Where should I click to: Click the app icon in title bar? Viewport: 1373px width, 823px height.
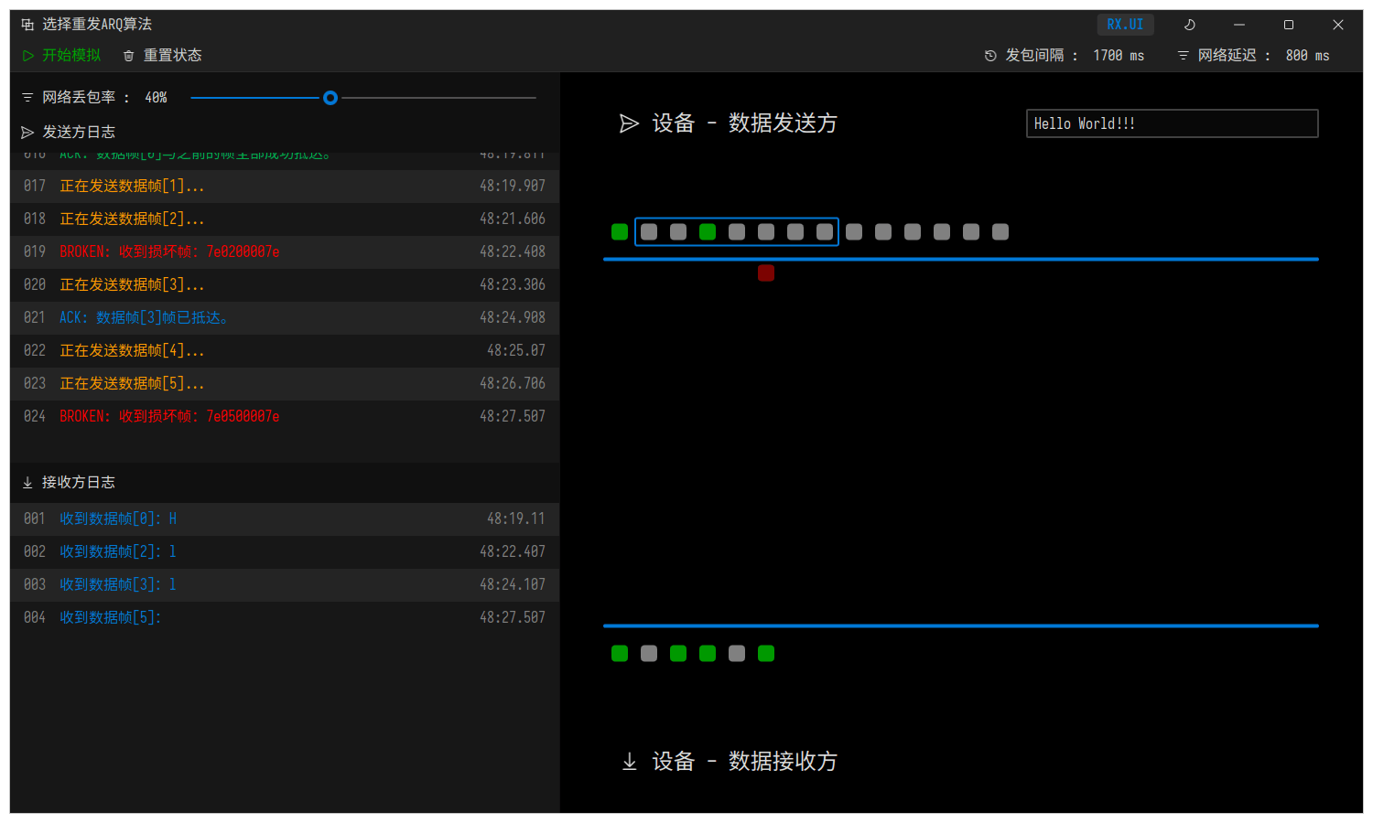pos(27,25)
